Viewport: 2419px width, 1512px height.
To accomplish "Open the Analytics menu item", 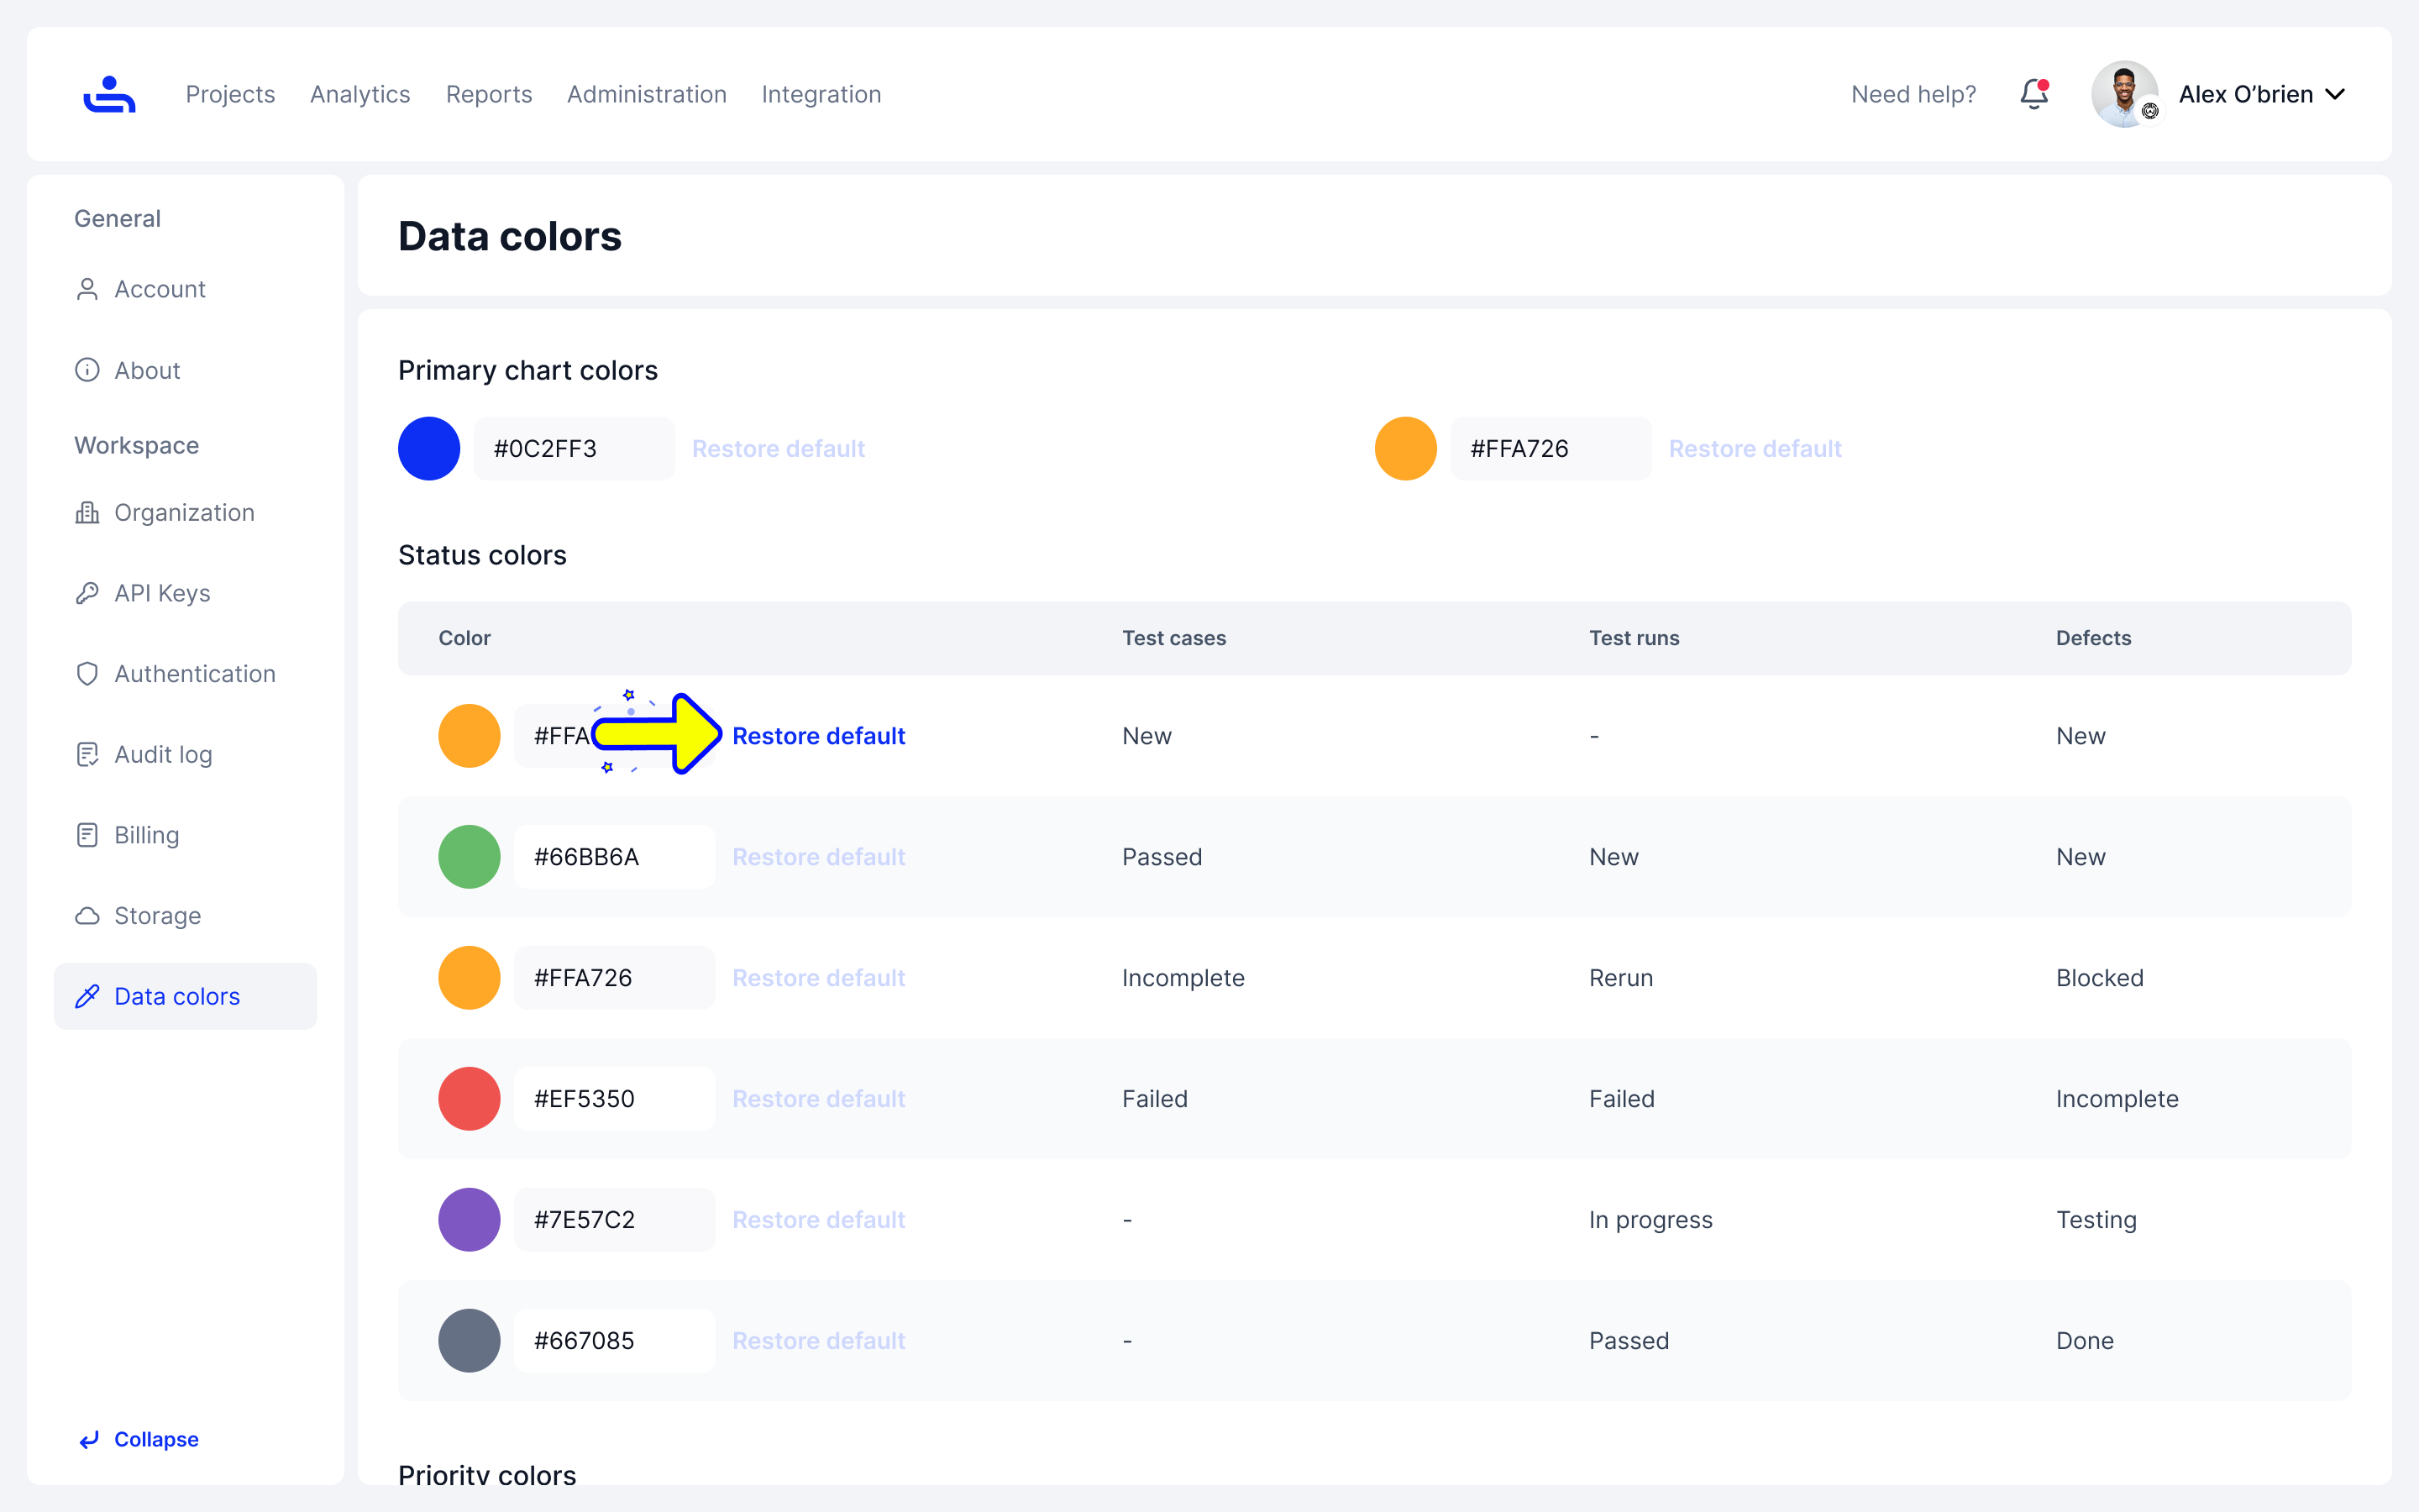I will [359, 94].
